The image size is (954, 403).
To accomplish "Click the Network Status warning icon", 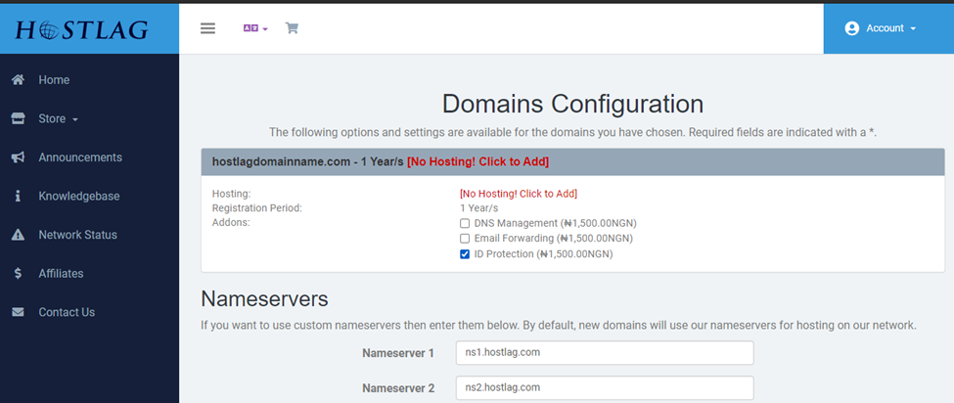I will 18,235.
